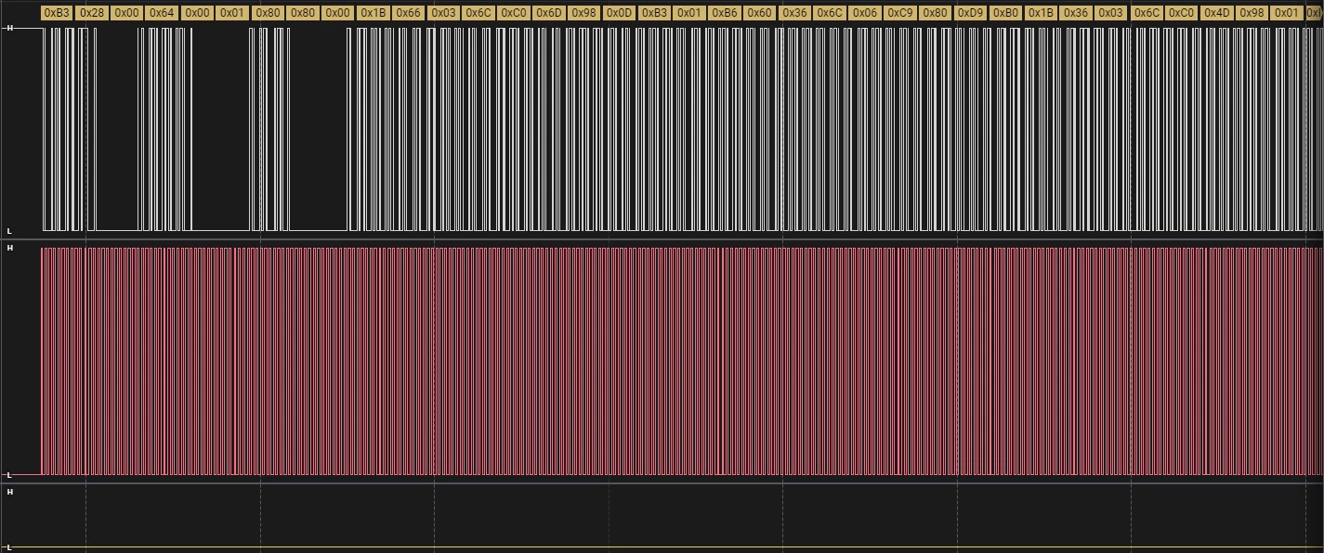The image size is (1324, 553).
Task: Click the 0xB6 byte label
Action: pyautogui.click(x=724, y=13)
